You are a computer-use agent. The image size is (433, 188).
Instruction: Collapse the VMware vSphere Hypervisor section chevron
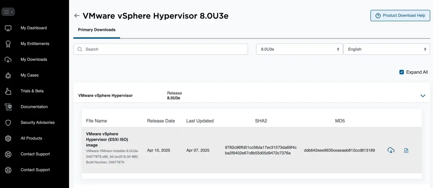coord(422,95)
